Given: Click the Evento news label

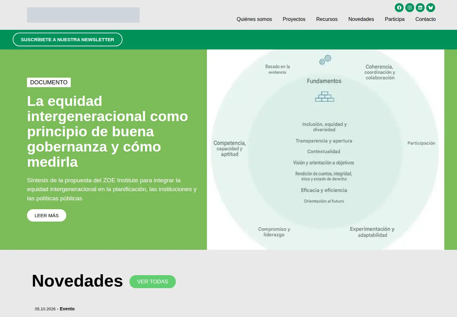Looking at the screenshot, I should tap(67, 309).
